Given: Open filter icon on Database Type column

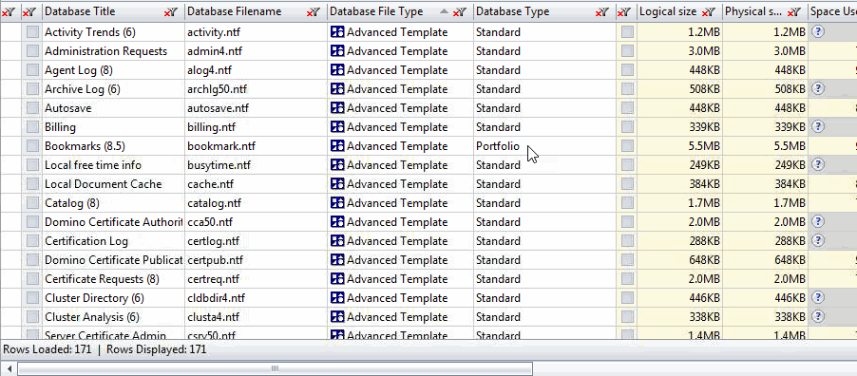Looking at the screenshot, I should (601, 12).
